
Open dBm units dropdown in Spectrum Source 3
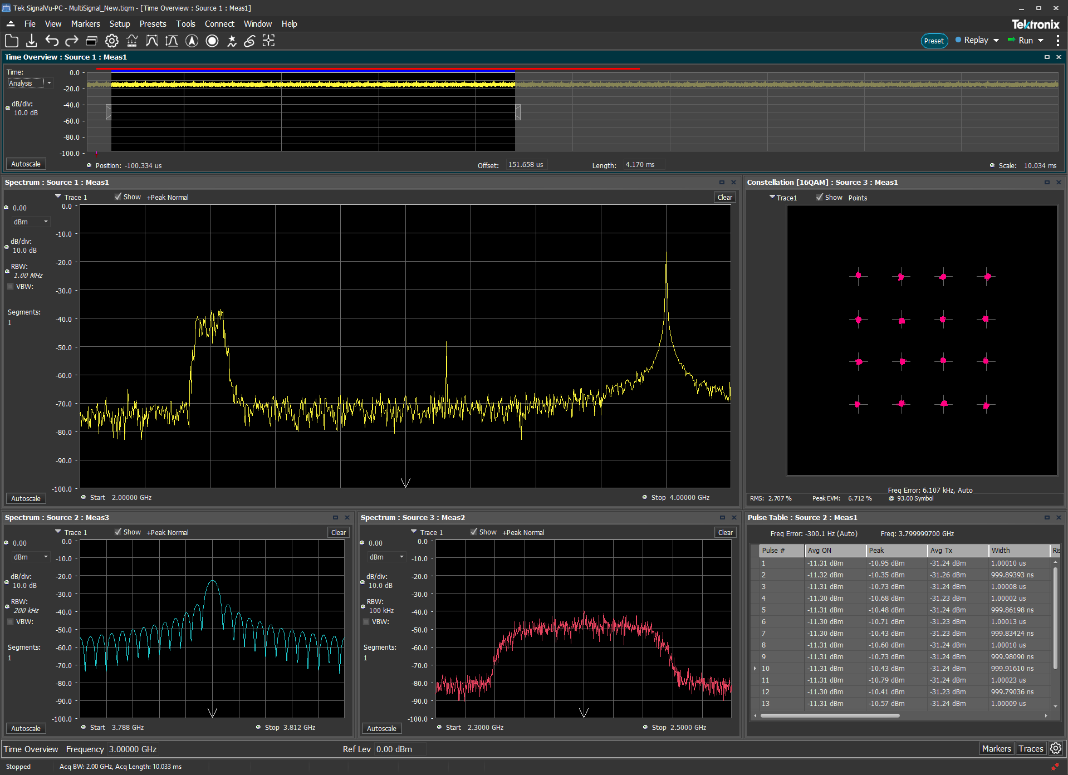tap(386, 557)
